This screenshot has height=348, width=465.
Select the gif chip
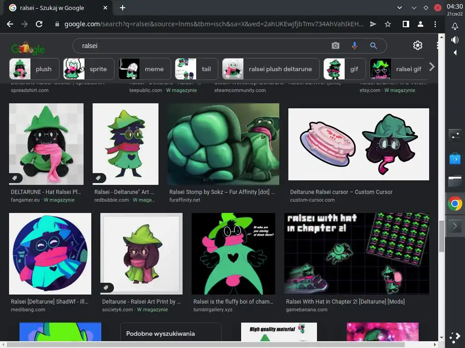pyautogui.click(x=345, y=69)
